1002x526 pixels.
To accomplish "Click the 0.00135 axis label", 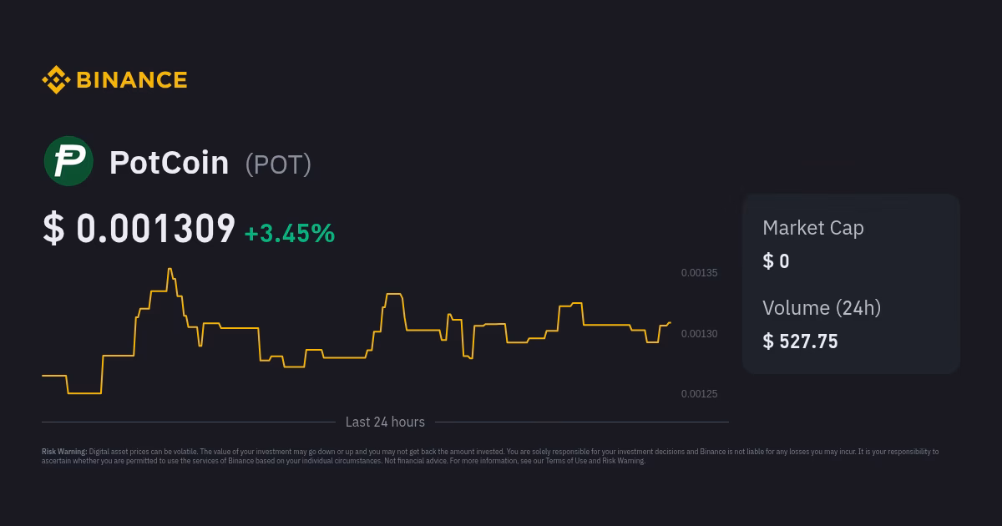I will pos(699,272).
